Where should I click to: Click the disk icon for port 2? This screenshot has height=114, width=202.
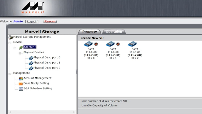(31, 68)
